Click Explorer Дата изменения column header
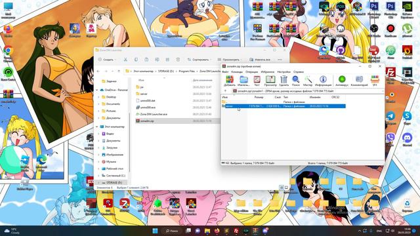Image resolution: width=420 pixels, height=236 pixels. (x=202, y=80)
